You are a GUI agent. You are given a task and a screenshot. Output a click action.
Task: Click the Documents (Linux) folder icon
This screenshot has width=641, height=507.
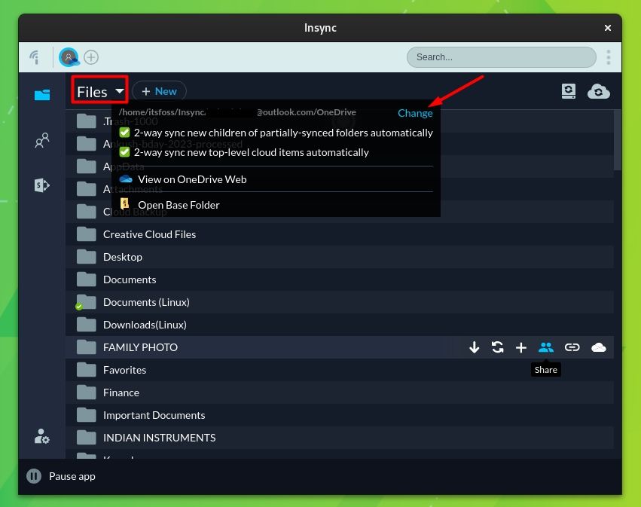tap(85, 302)
